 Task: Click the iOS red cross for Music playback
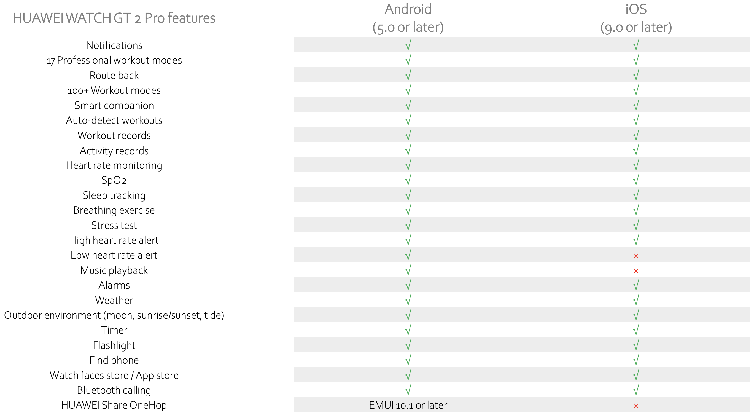pyautogui.click(x=636, y=271)
